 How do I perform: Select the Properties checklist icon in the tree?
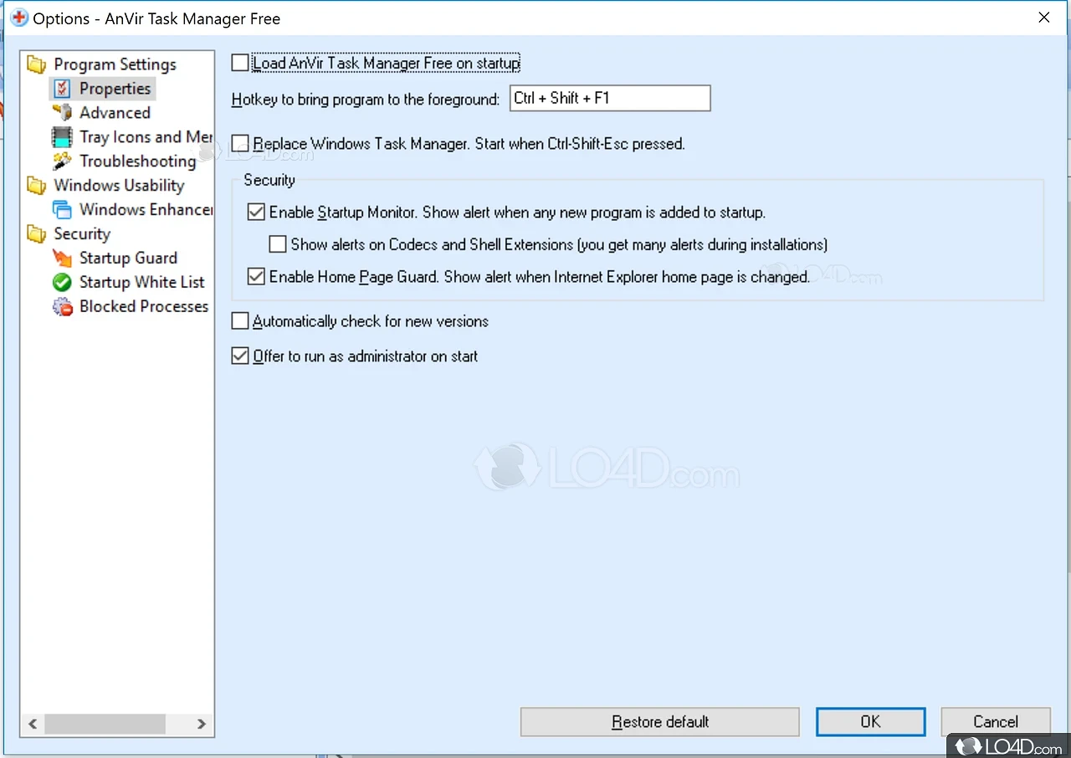pos(61,89)
